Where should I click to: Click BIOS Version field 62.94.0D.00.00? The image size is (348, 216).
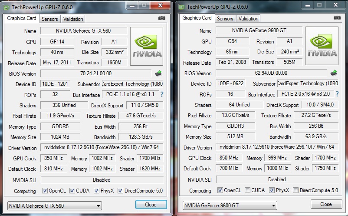271,73
